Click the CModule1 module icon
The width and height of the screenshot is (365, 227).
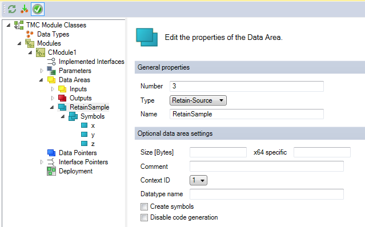point(41,52)
